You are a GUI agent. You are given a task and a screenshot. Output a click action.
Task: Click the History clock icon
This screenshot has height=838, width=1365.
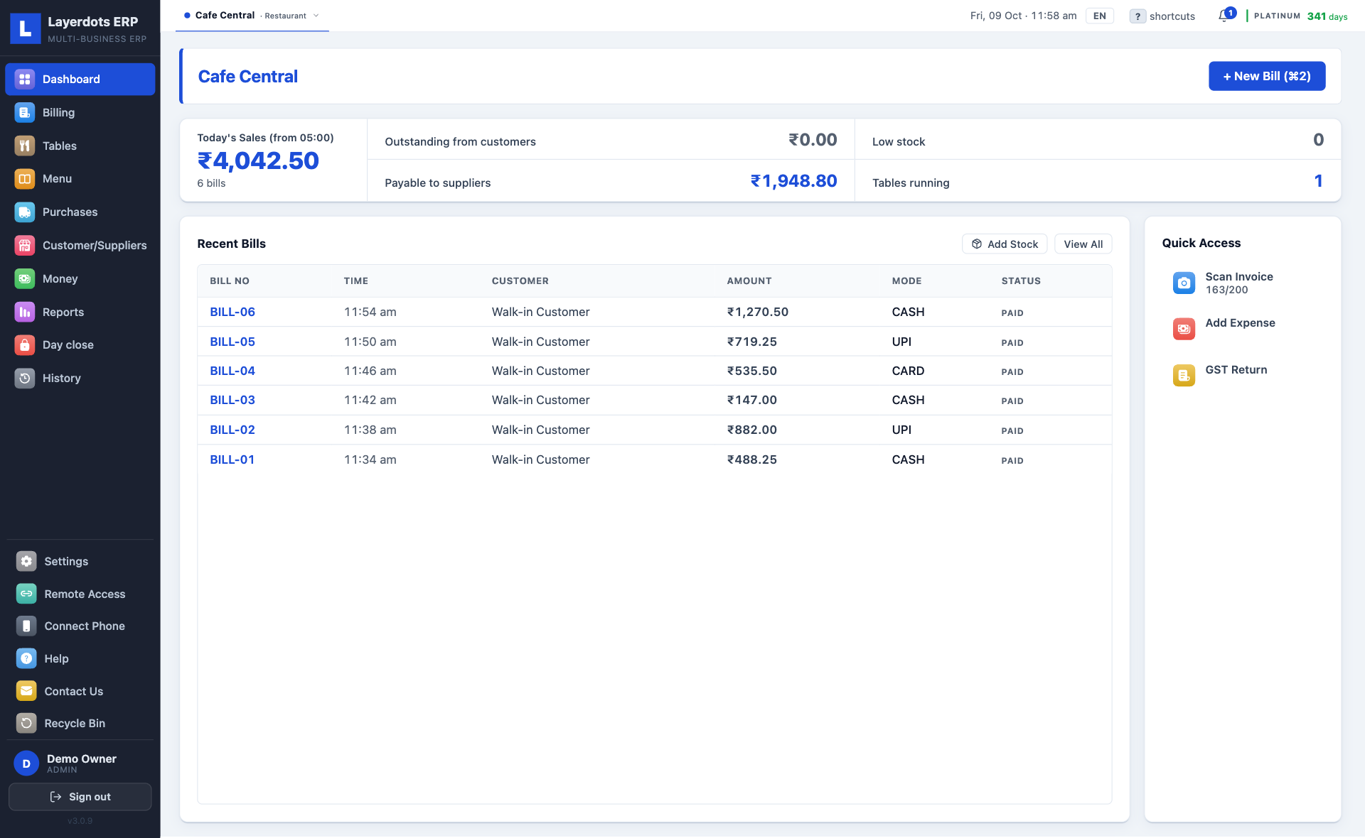pos(25,378)
